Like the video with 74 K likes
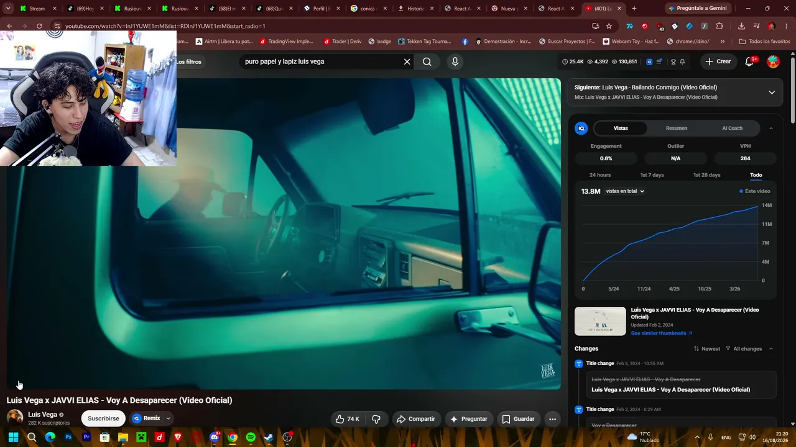796x447 pixels. (348, 419)
